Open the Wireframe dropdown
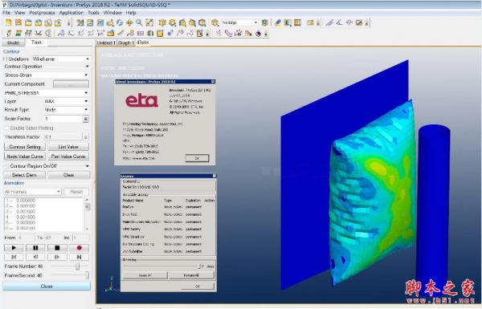 click(60, 59)
